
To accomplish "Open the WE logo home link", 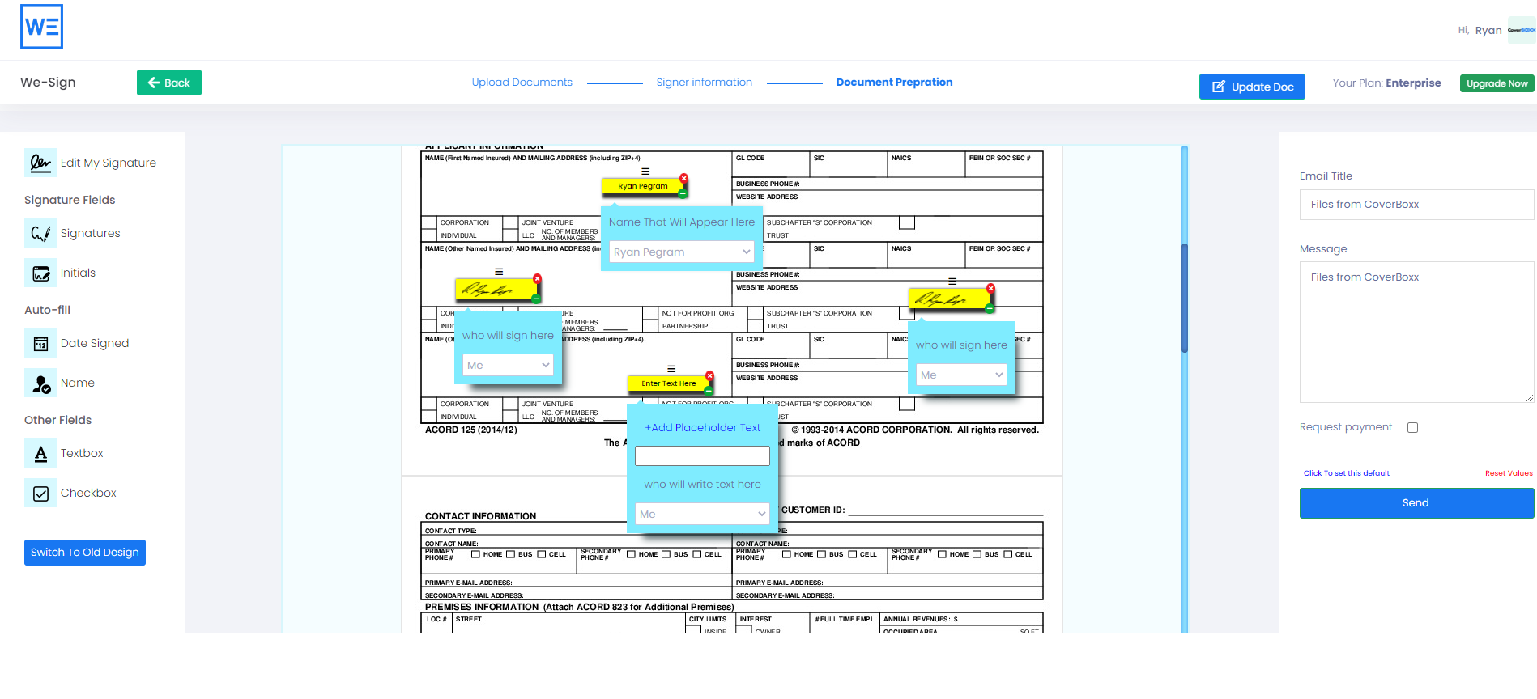I will (x=41, y=27).
